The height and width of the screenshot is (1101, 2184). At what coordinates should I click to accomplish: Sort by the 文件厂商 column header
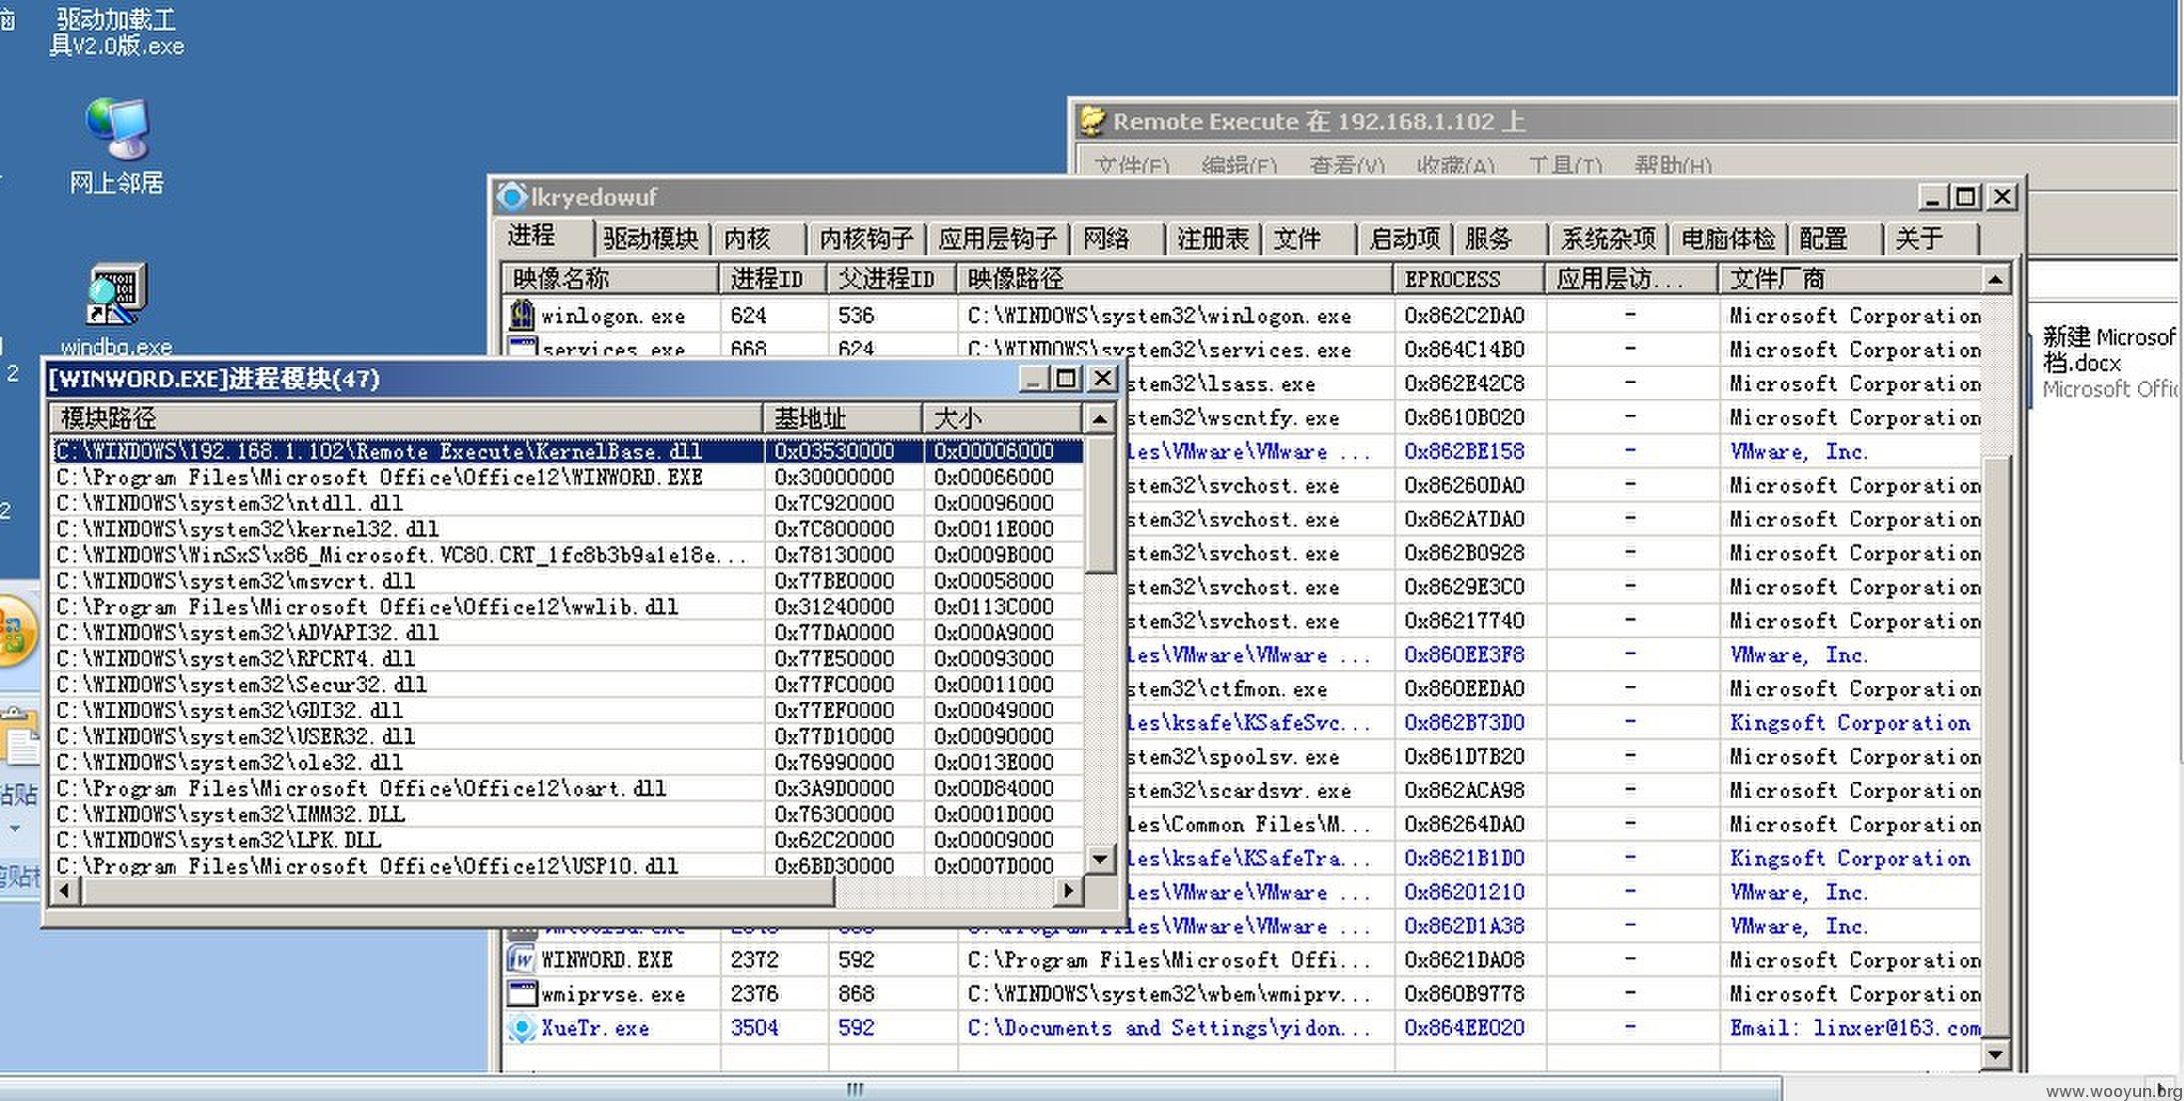click(1849, 279)
